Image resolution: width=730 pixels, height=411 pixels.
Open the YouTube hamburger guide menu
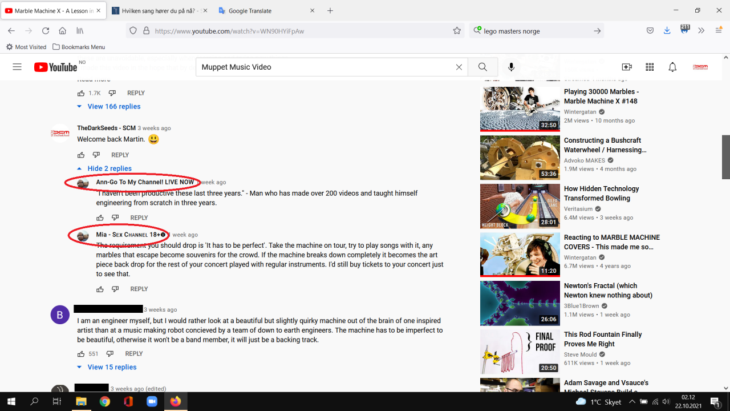(x=17, y=67)
